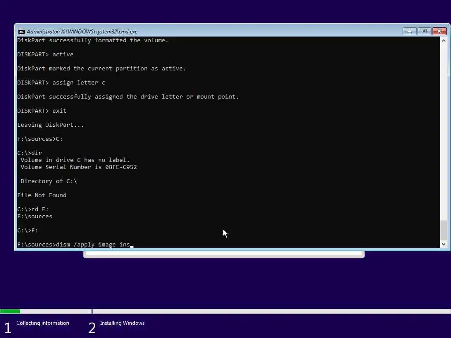Click the 'DISKPART> active' line

(x=45, y=54)
